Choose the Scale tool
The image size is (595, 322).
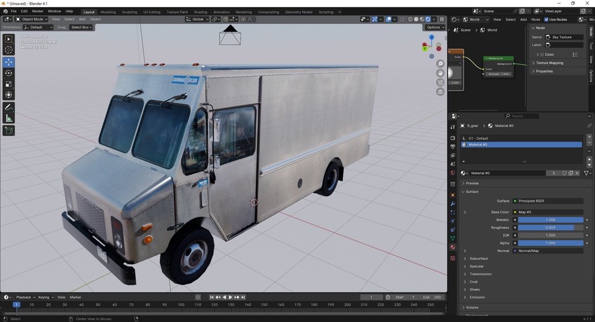click(9, 84)
